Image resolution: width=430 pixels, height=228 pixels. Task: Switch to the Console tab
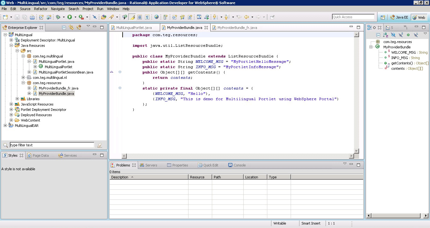pyautogui.click(x=237, y=165)
